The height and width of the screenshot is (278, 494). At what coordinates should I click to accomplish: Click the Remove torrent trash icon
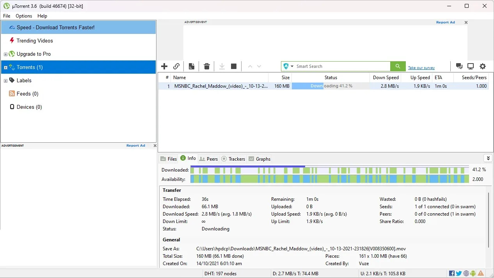pos(207,66)
